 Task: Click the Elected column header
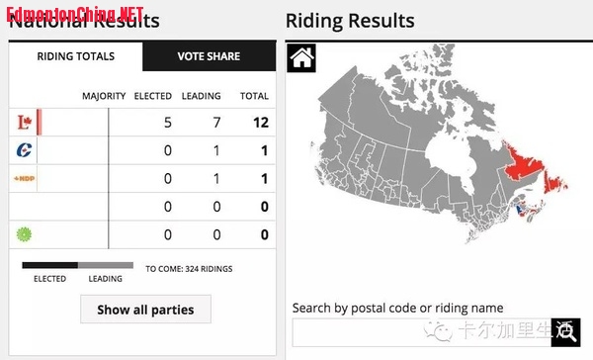tap(153, 96)
